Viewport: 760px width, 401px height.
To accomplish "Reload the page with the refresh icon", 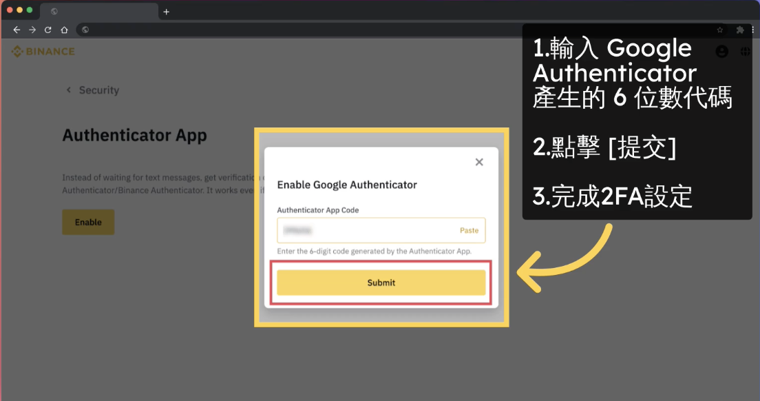I will click(48, 30).
